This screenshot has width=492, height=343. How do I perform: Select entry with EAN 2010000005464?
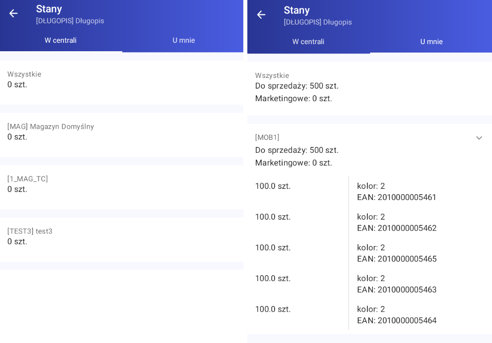tap(370, 314)
